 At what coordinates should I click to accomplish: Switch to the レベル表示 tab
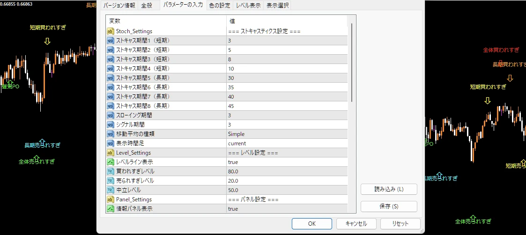(x=248, y=6)
